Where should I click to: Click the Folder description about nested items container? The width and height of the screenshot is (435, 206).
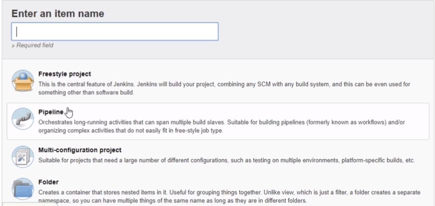pyautogui.click(x=229, y=196)
